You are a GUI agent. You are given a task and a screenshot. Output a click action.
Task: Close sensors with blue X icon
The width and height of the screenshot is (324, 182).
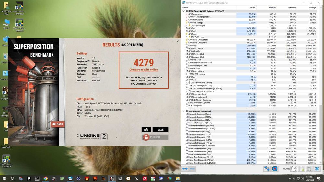[317, 169]
